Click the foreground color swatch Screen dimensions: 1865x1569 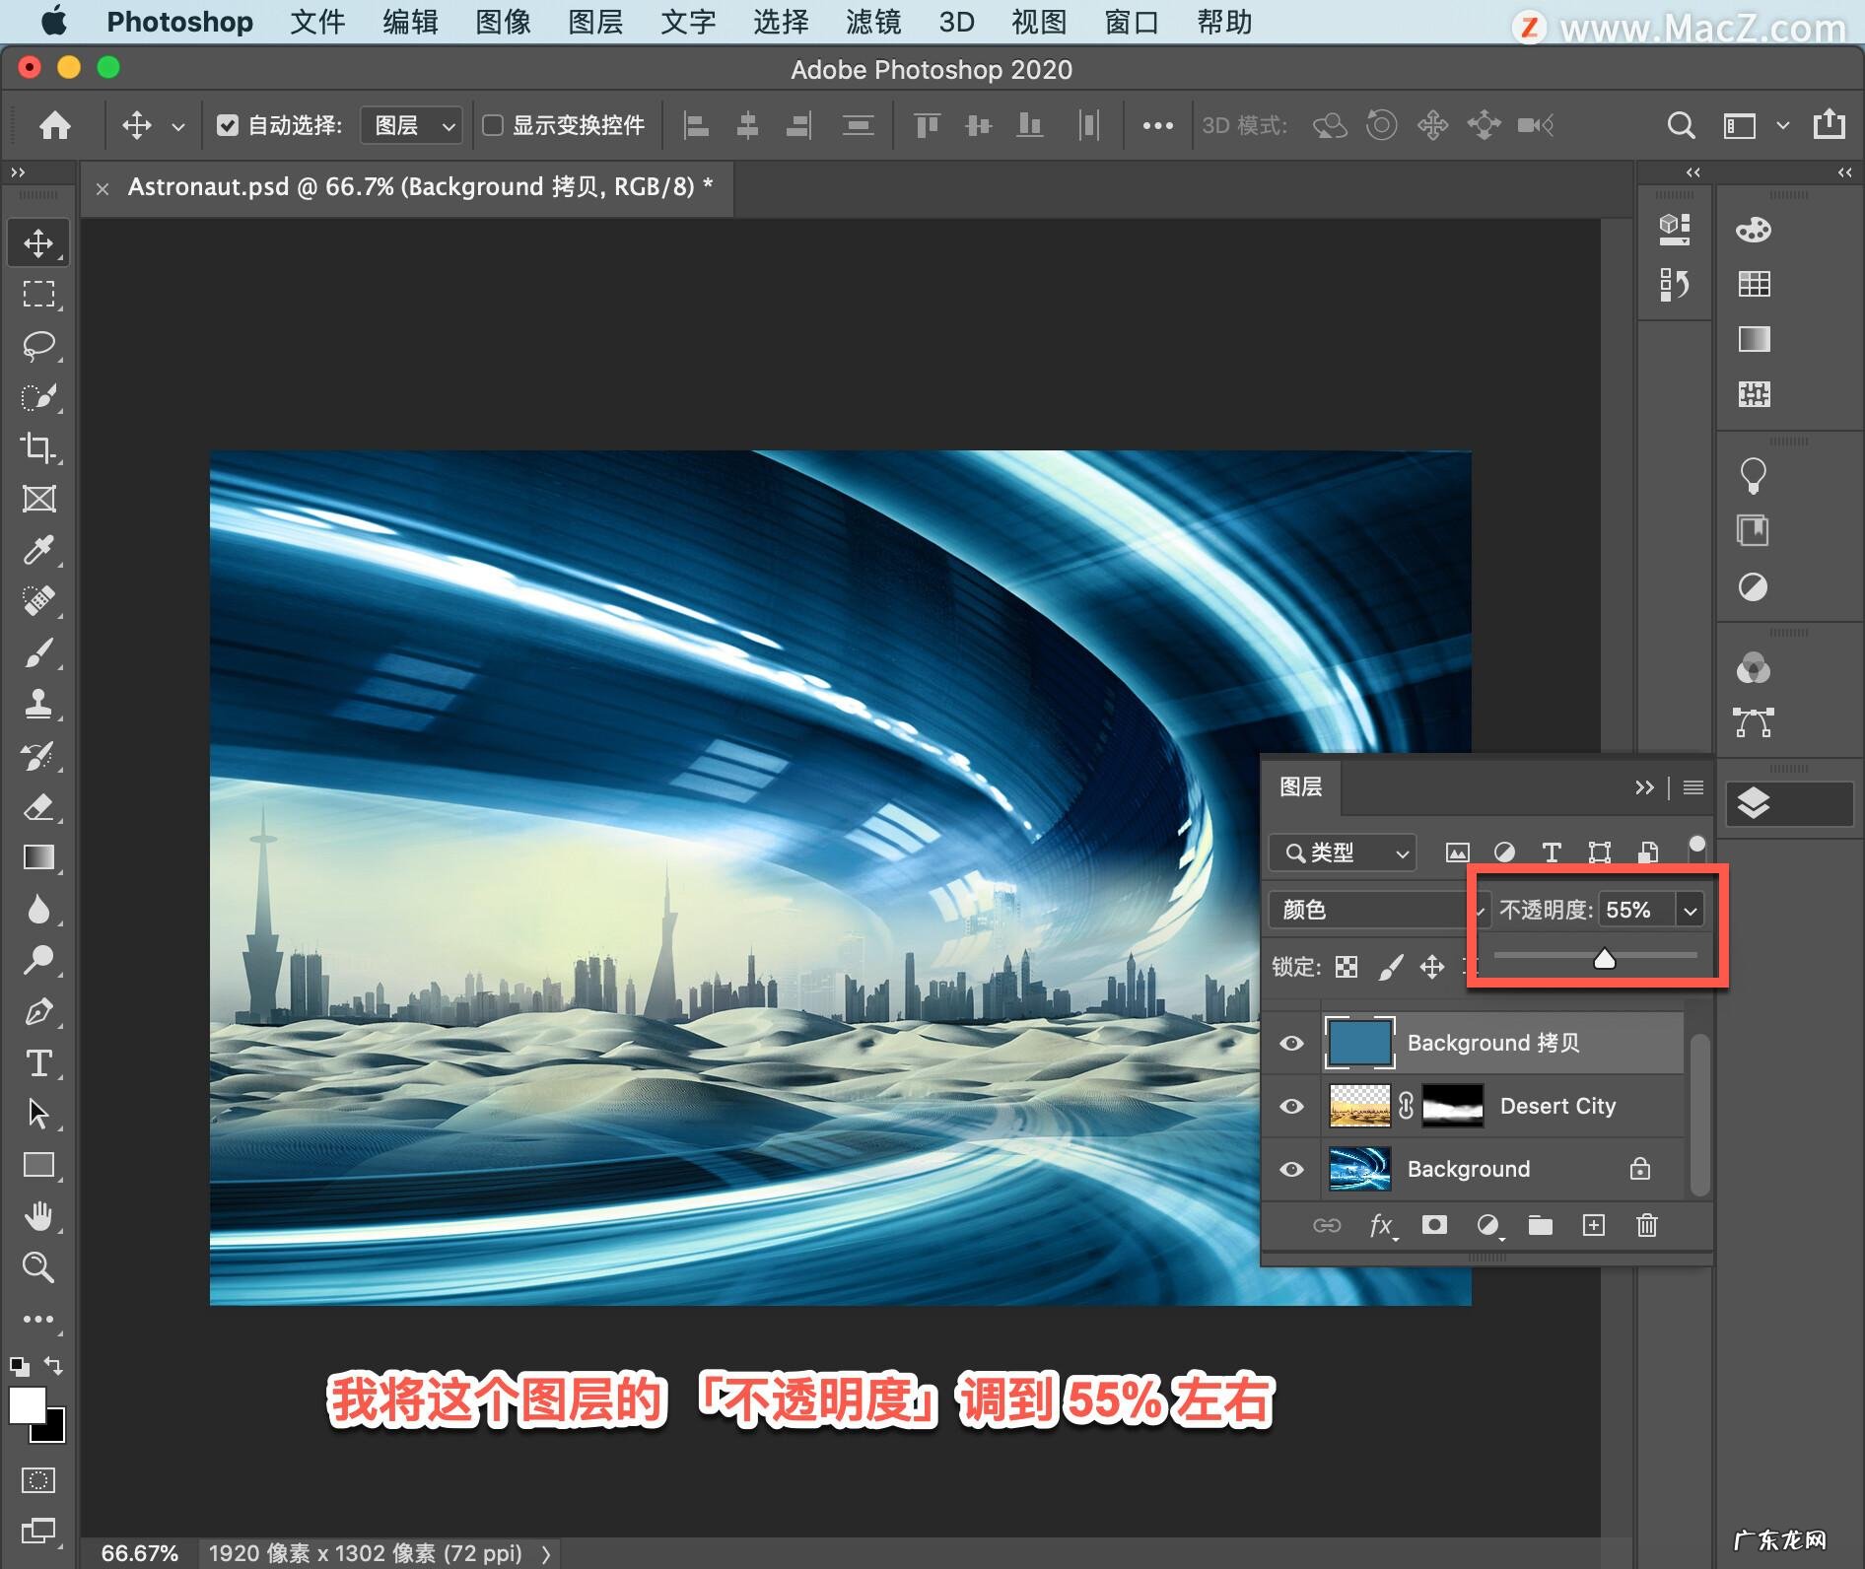27,1404
